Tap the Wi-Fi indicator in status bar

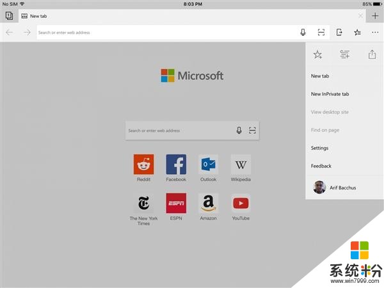(x=22, y=4)
